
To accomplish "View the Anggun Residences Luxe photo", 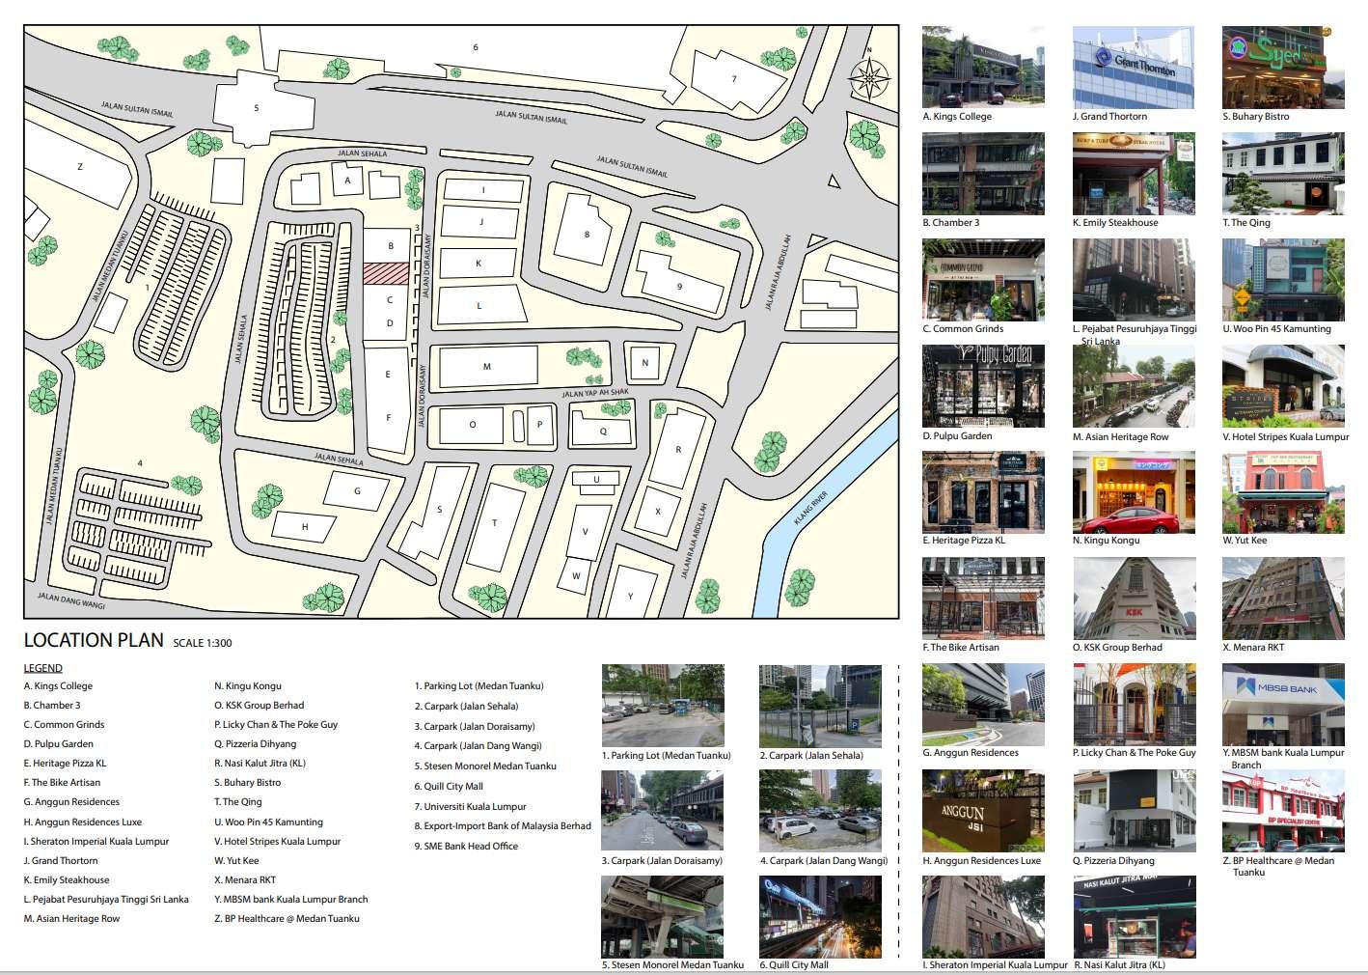I will pos(983,811).
